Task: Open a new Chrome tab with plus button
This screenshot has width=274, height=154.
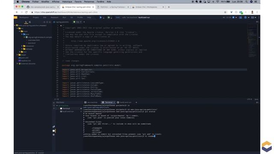Action: pyautogui.click(x=169, y=7)
